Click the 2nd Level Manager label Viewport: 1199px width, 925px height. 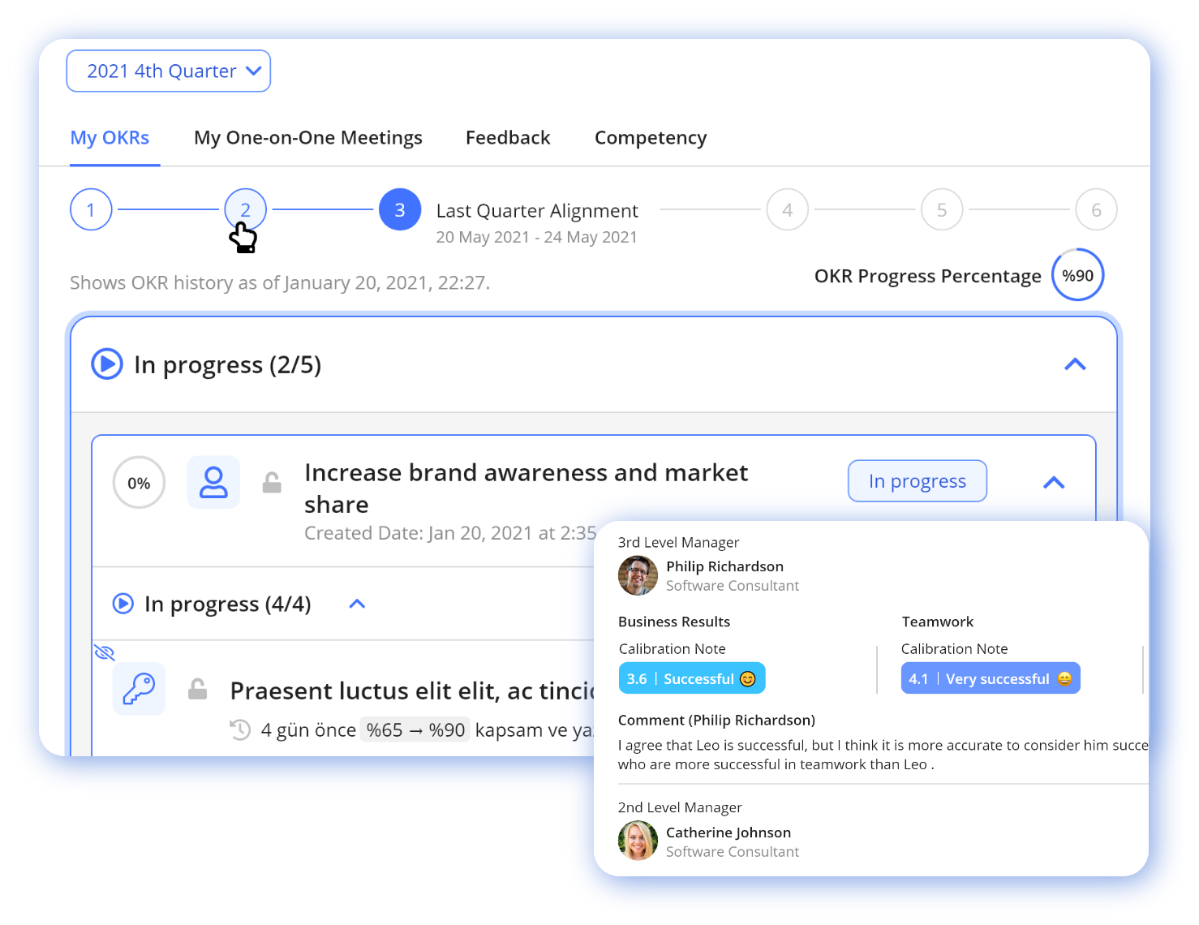tap(680, 807)
